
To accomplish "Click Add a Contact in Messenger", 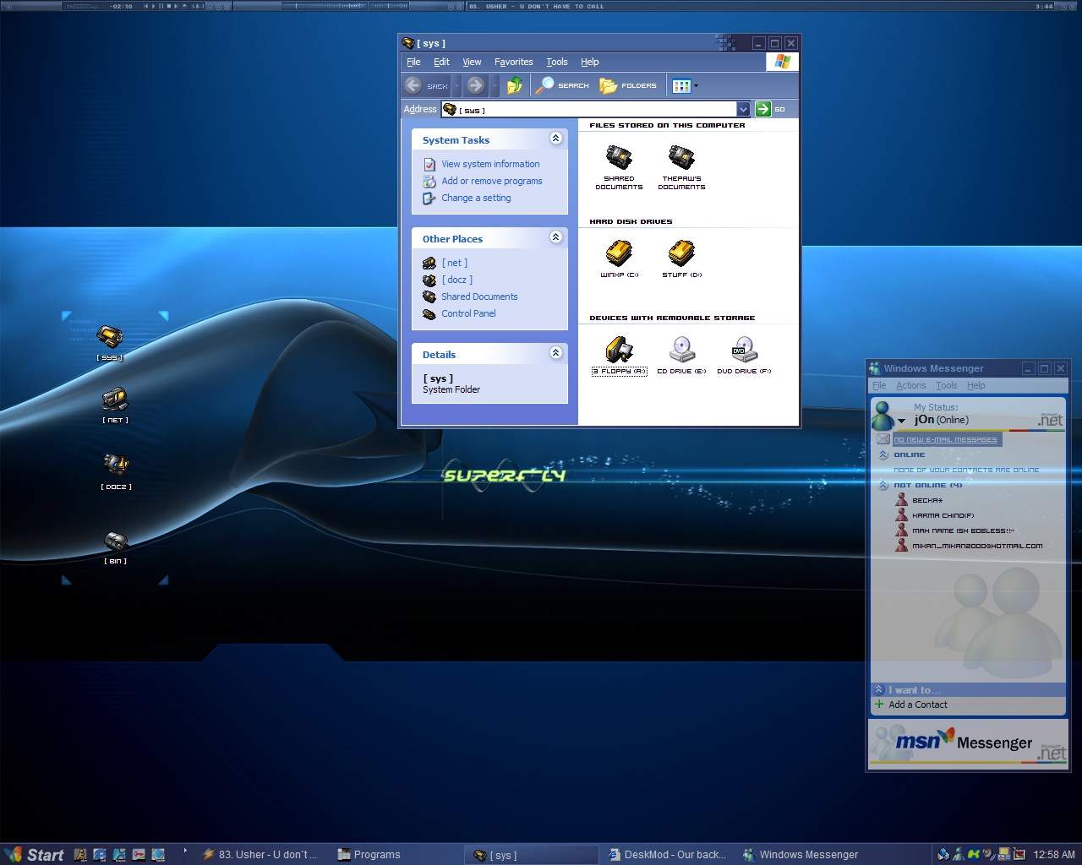I will pos(917,705).
